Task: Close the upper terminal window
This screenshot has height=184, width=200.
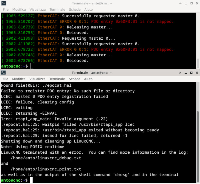Action: tap(197, 3)
